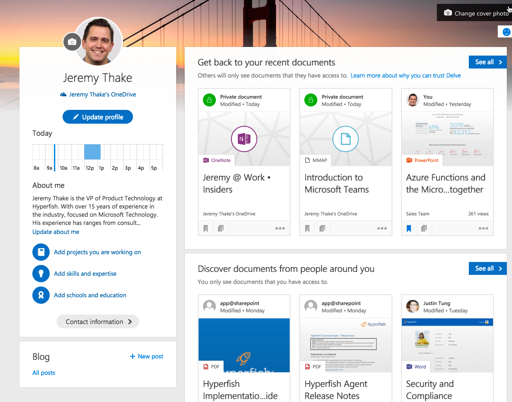Open more options for Introduction to Microsoft Teams

click(382, 228)
